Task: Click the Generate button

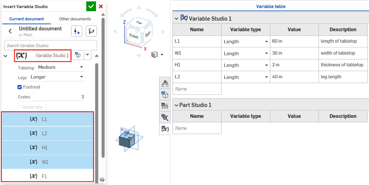Action: coord(32,107)
